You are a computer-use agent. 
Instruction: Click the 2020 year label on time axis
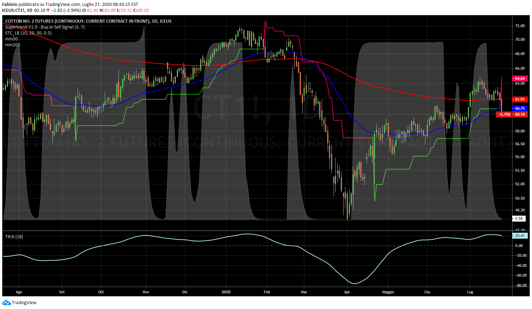[226, 292]
